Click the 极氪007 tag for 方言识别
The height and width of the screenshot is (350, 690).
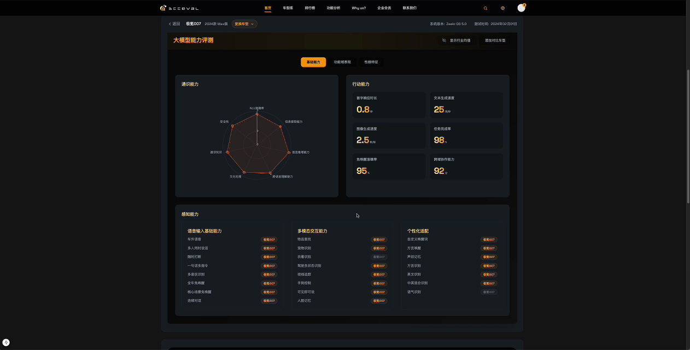point(489,266)
